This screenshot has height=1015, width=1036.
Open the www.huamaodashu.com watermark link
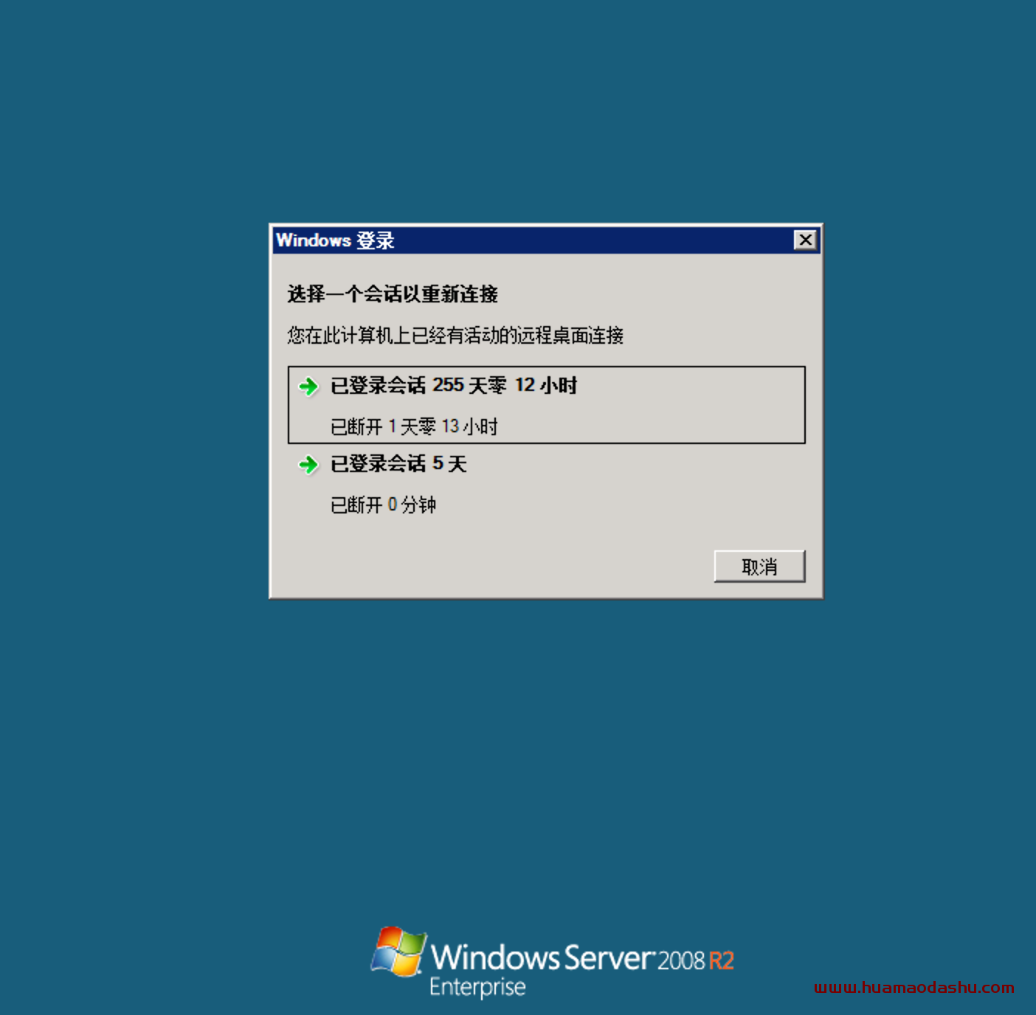pyautogui.click(x=914, y=988)
